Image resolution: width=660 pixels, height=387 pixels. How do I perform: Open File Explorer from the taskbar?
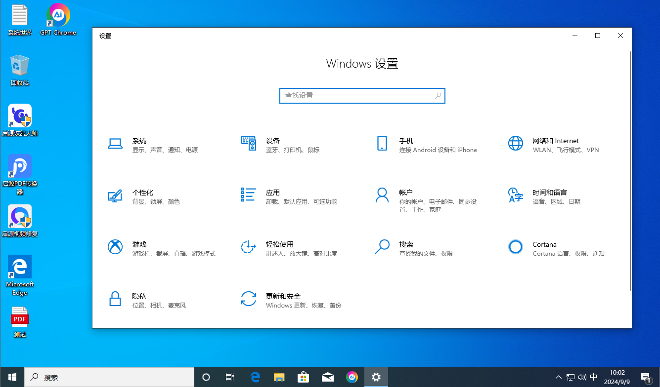pos(279,377)
